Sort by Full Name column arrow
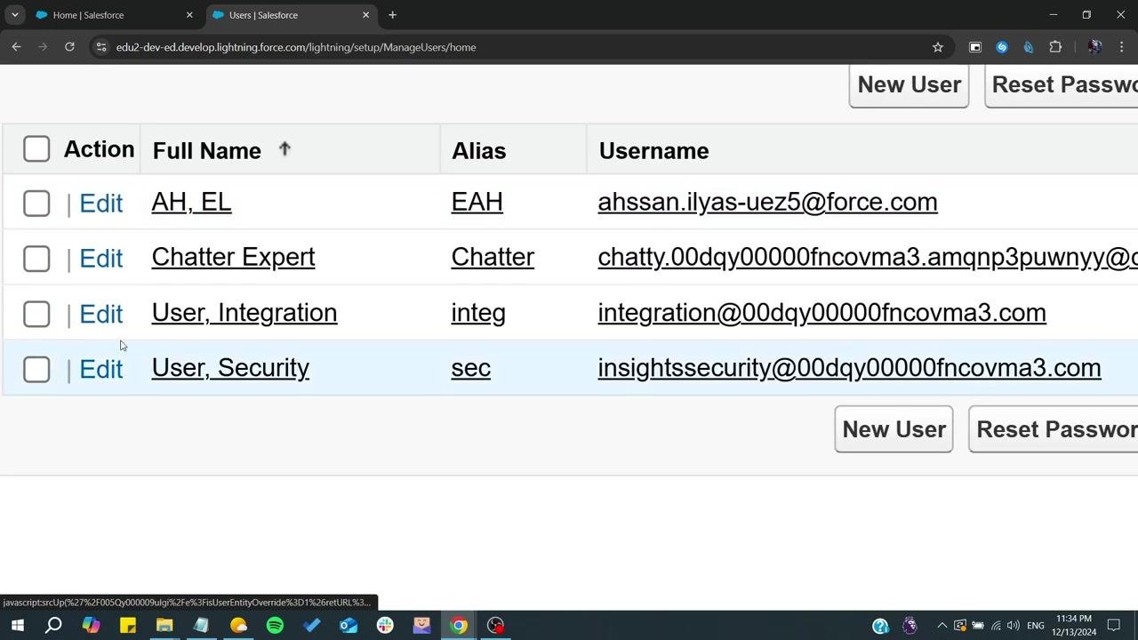 pyautogui.click(x=284, y=149)
